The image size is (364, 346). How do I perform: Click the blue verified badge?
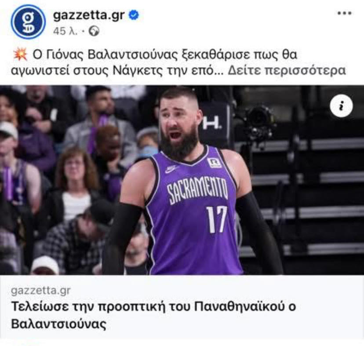[x=134, y=15]
